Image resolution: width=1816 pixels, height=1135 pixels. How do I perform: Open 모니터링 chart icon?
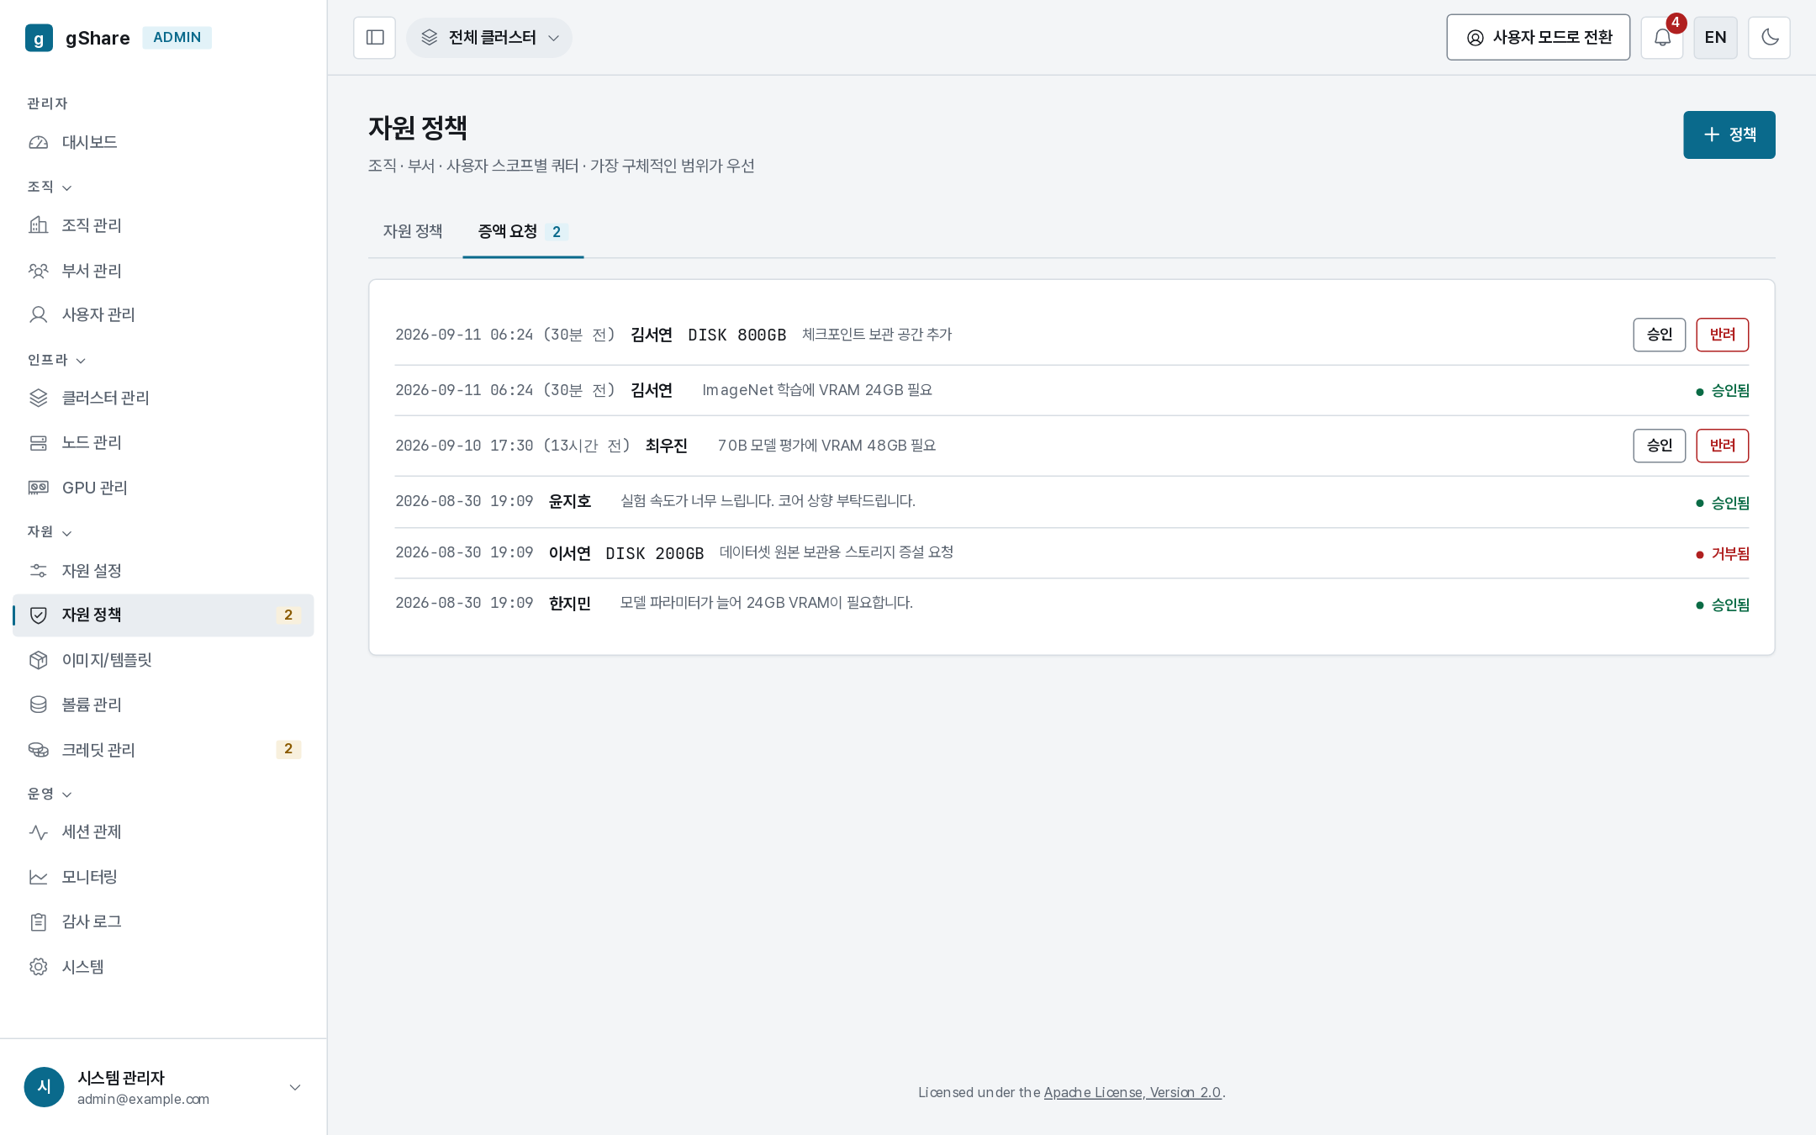click(x=38, y=877)
